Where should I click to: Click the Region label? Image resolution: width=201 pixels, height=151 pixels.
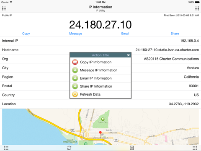tap(8, 77)
